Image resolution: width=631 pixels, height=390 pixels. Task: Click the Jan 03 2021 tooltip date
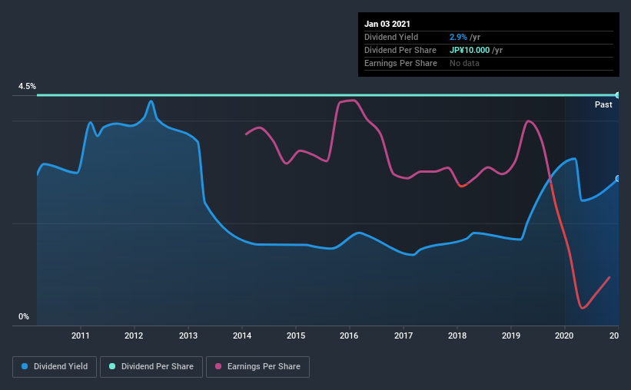tap(387, 24)
